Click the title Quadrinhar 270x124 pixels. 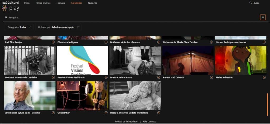pyautogui.click(x=64, y=113)
